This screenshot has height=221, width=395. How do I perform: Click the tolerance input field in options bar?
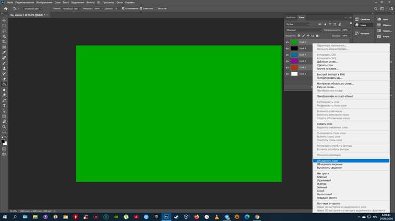pyautogui.click(x=116, y=8)
